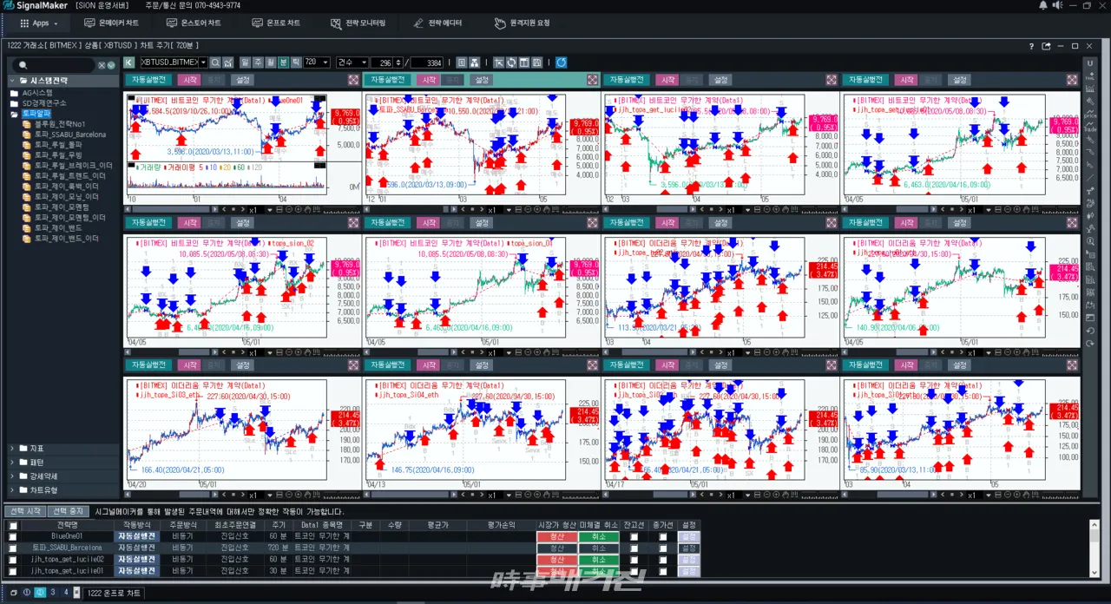This screenshot has height=604, width=1111.
Task: Open the notification bell icon
Action: (1042, 5)
